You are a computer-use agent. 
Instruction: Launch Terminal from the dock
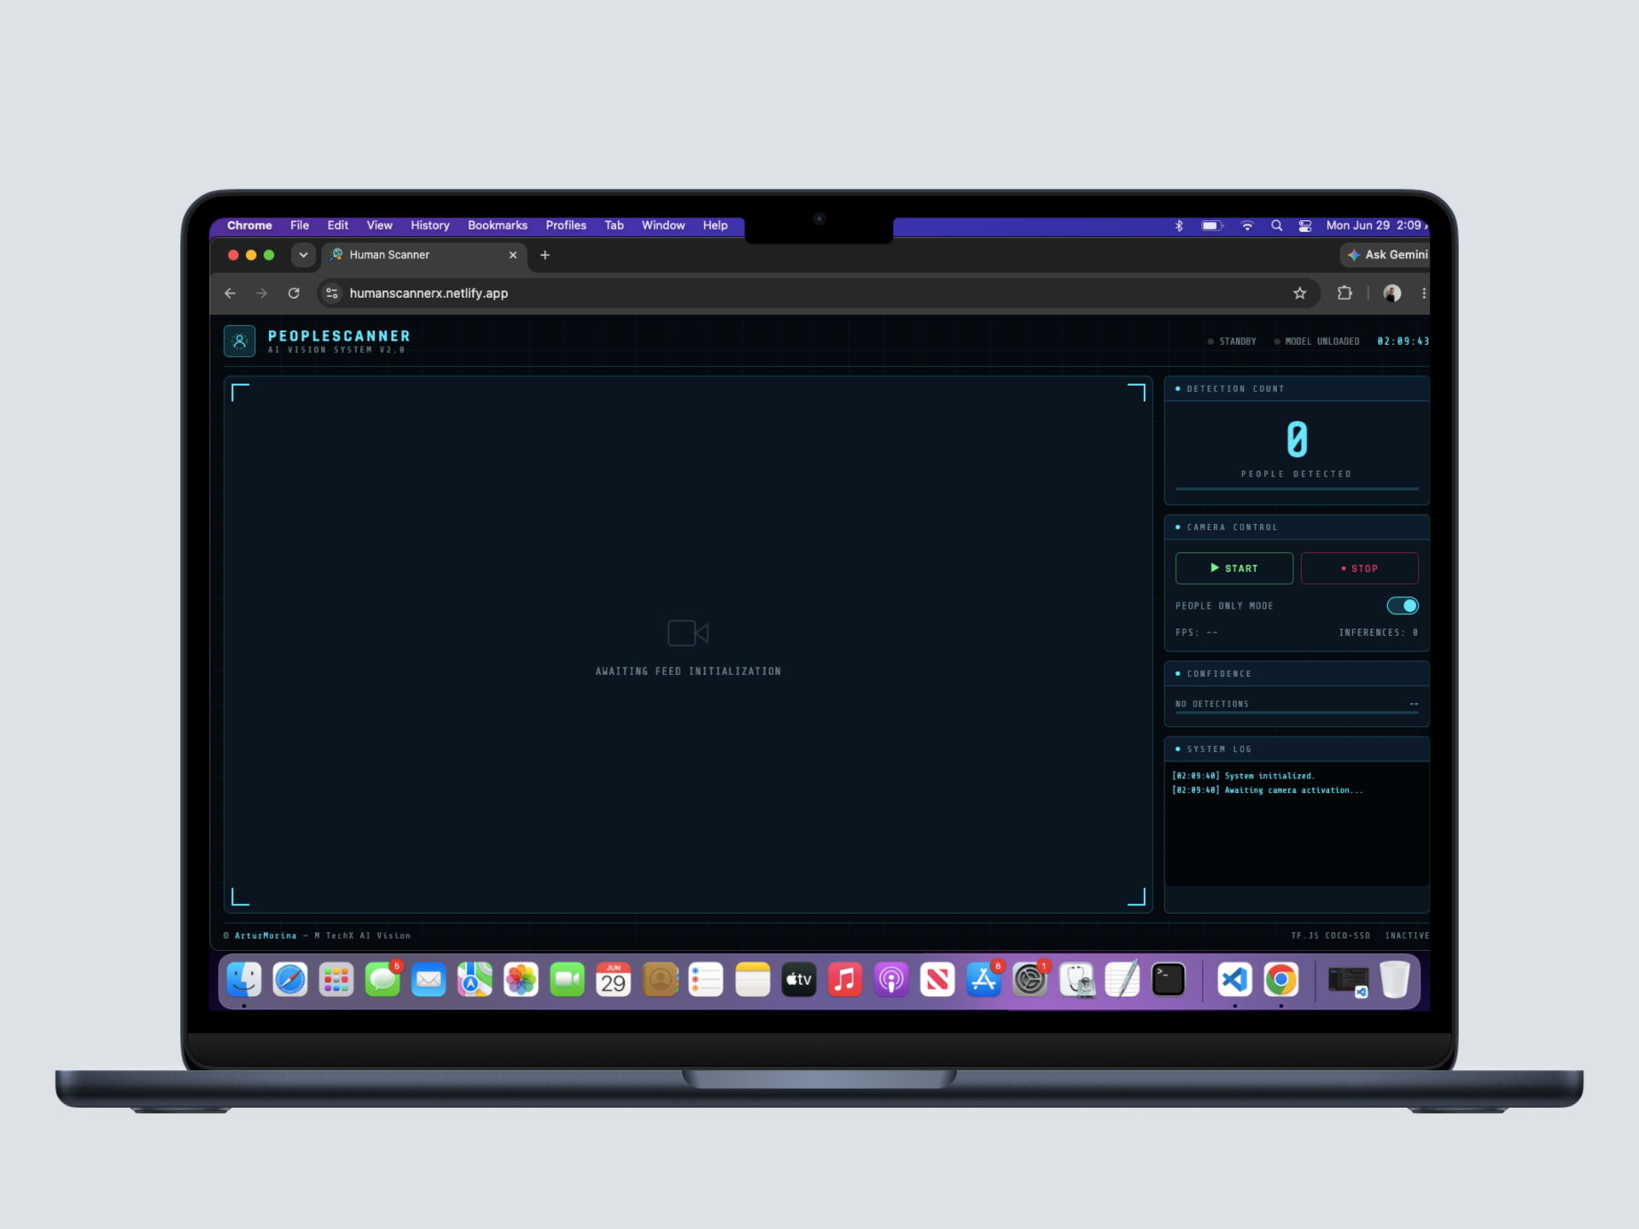[1169, 980]
